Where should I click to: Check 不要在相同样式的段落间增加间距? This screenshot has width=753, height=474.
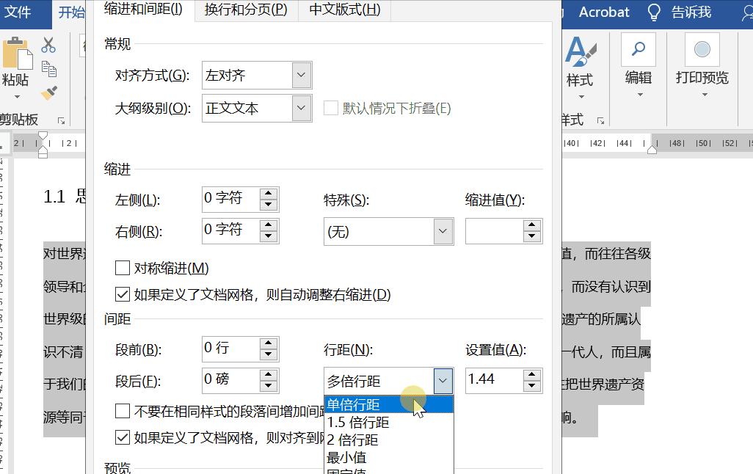(x=123, y=412)
